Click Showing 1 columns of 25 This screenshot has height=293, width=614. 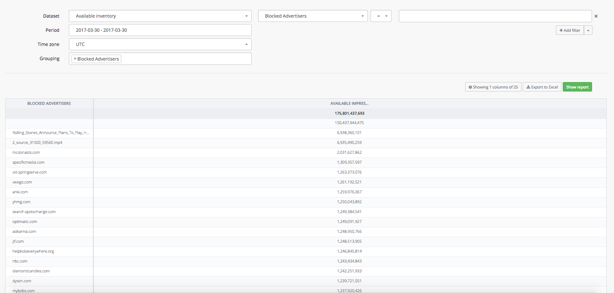493,87
